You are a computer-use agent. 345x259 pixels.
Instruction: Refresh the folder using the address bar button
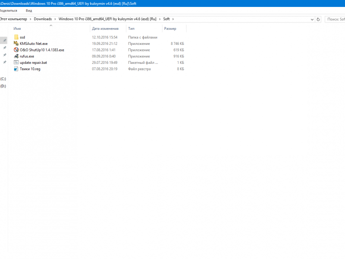(318, 19)
